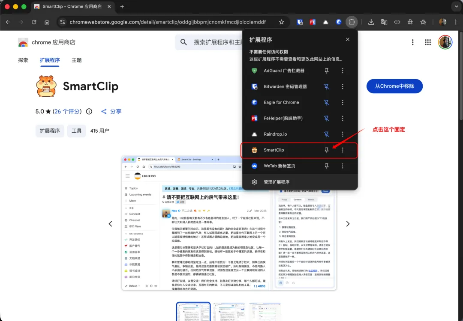
Task: Switch to 主题 tab
Action: click(76, 60)
